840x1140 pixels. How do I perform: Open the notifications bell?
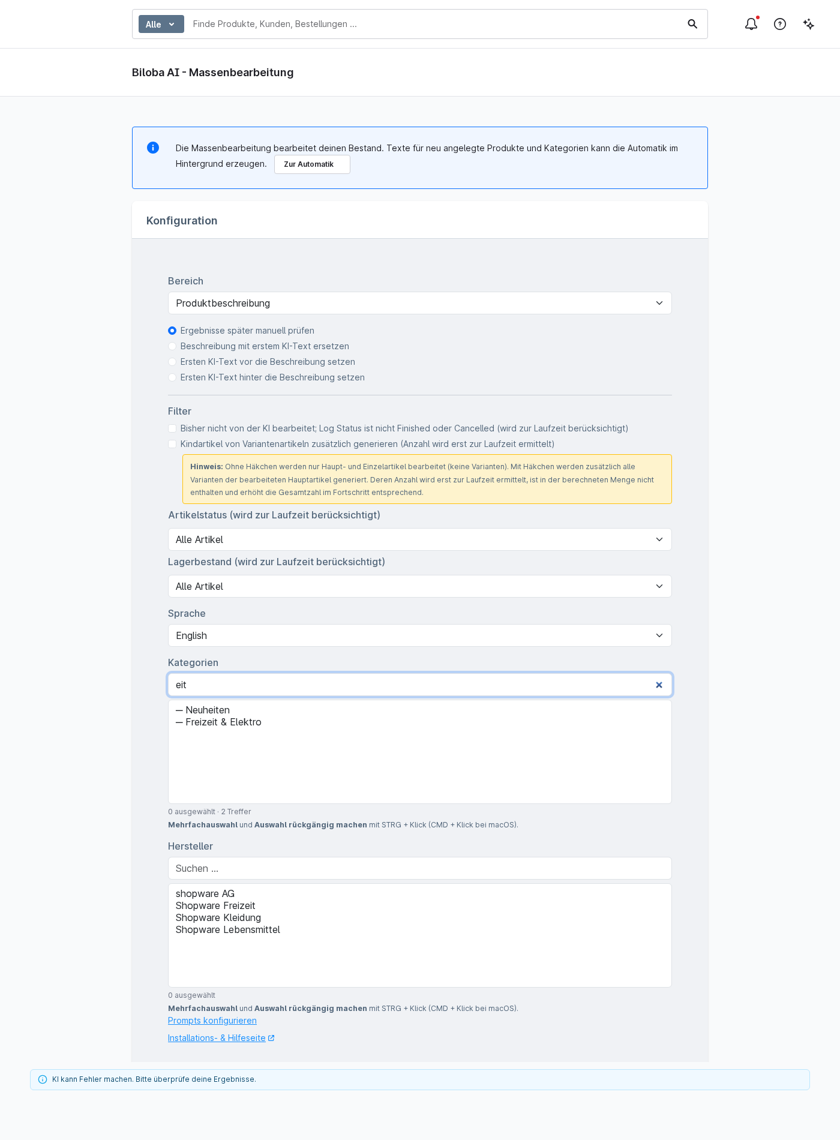(x=751, y=24)
